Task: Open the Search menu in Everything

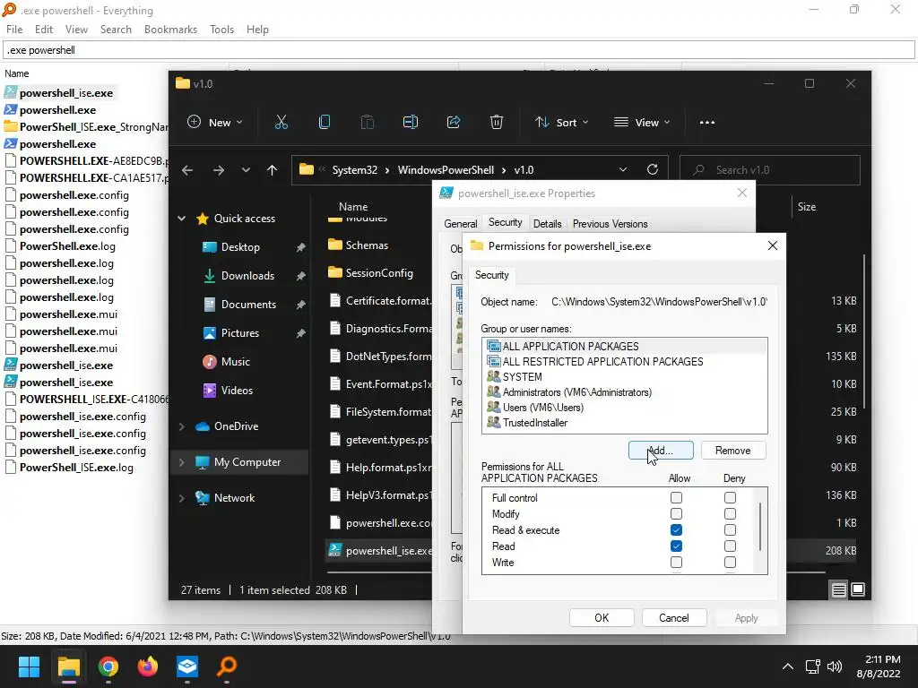Action: pos(116,30)
